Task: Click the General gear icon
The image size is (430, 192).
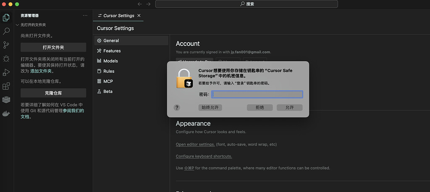Action: coord(99,41)
